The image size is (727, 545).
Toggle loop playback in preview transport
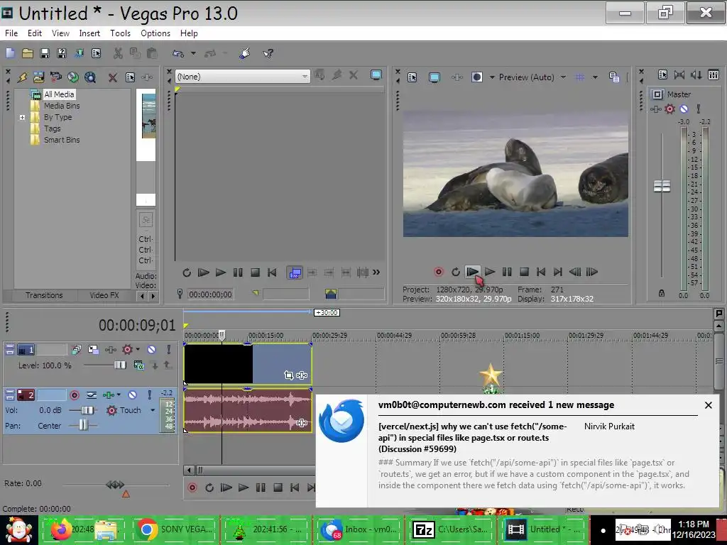tap(455, 272)
